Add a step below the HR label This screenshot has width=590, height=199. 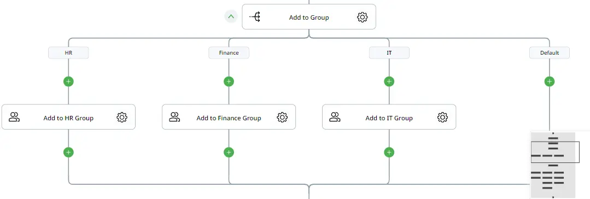coord(68,81)
